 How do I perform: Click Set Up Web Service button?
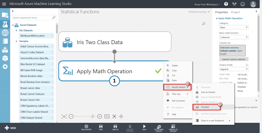pyautogui.click(x=159, y=128)
